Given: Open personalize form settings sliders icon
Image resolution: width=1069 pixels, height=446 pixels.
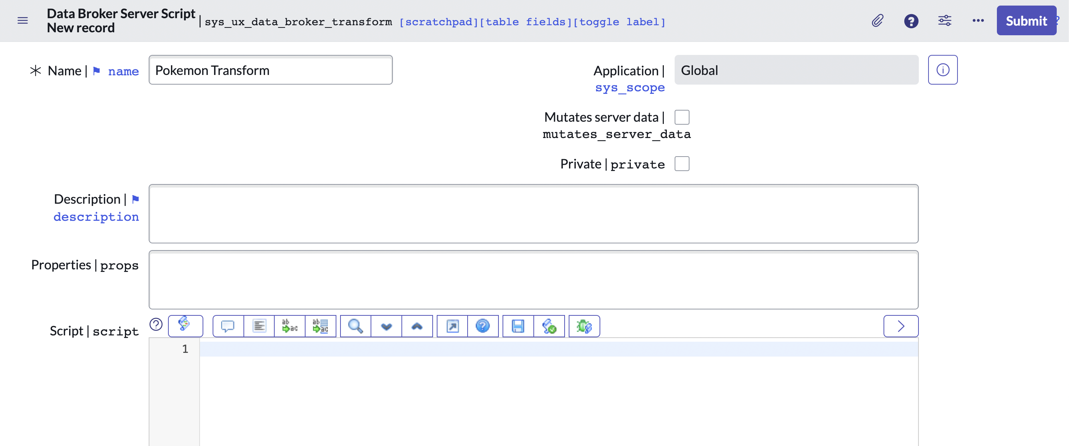Looking at the screenshot, I should [x=944, y=21].
